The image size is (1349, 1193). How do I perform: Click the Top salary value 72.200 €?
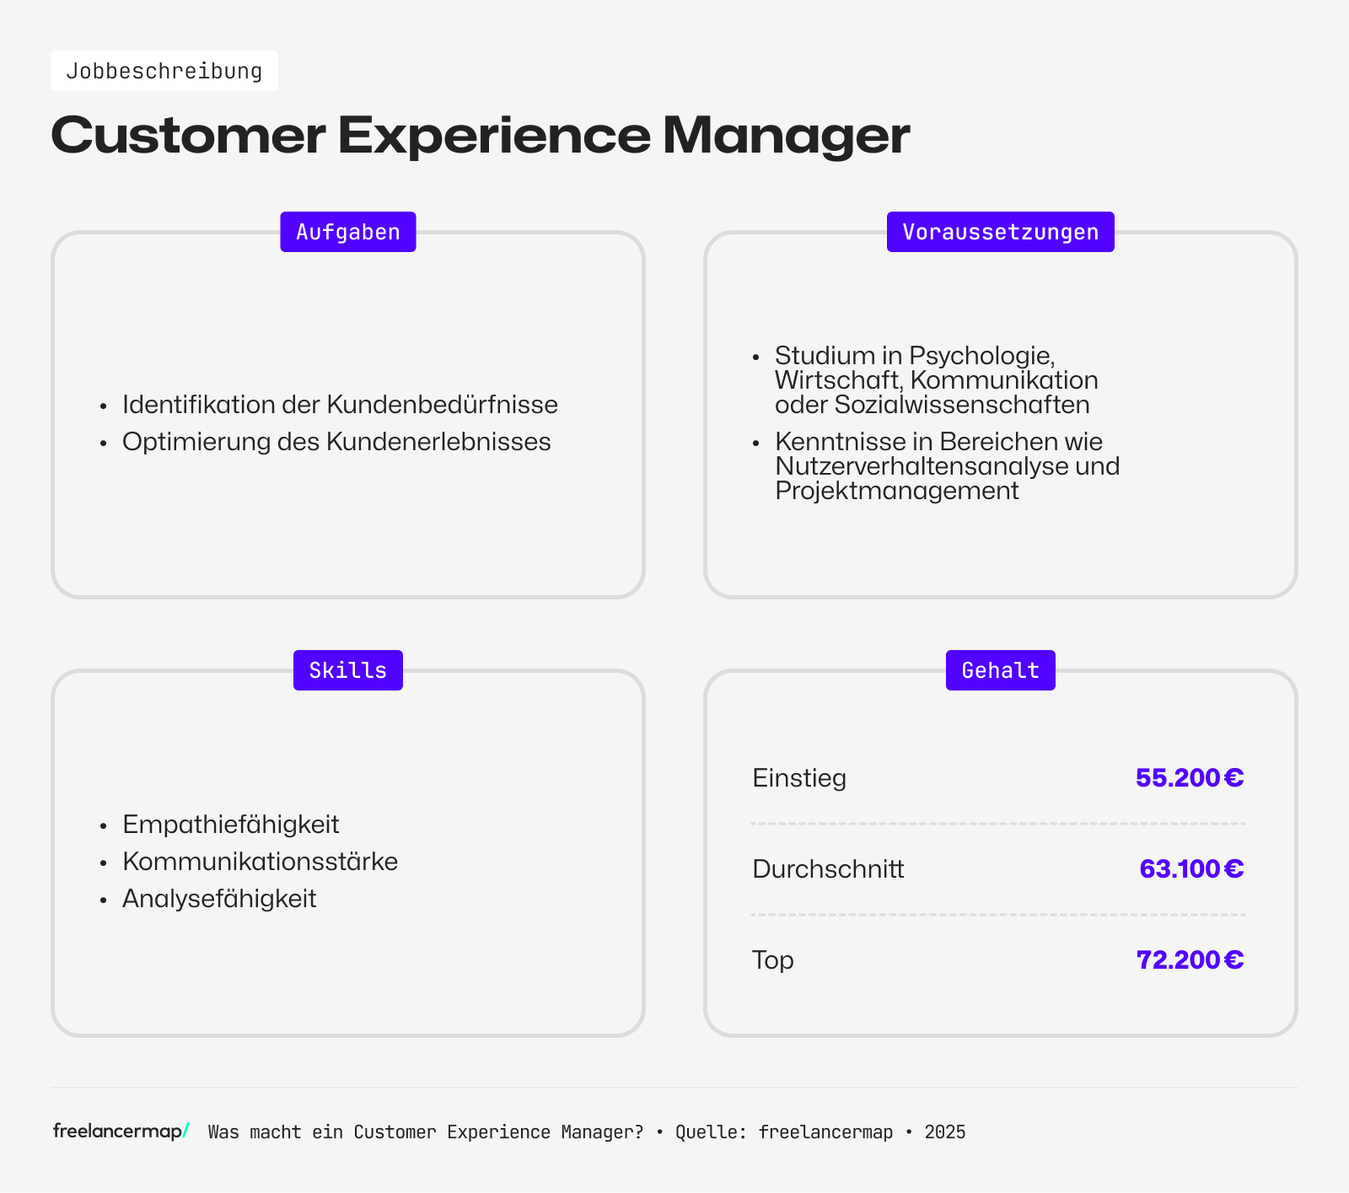point(1189,959)
